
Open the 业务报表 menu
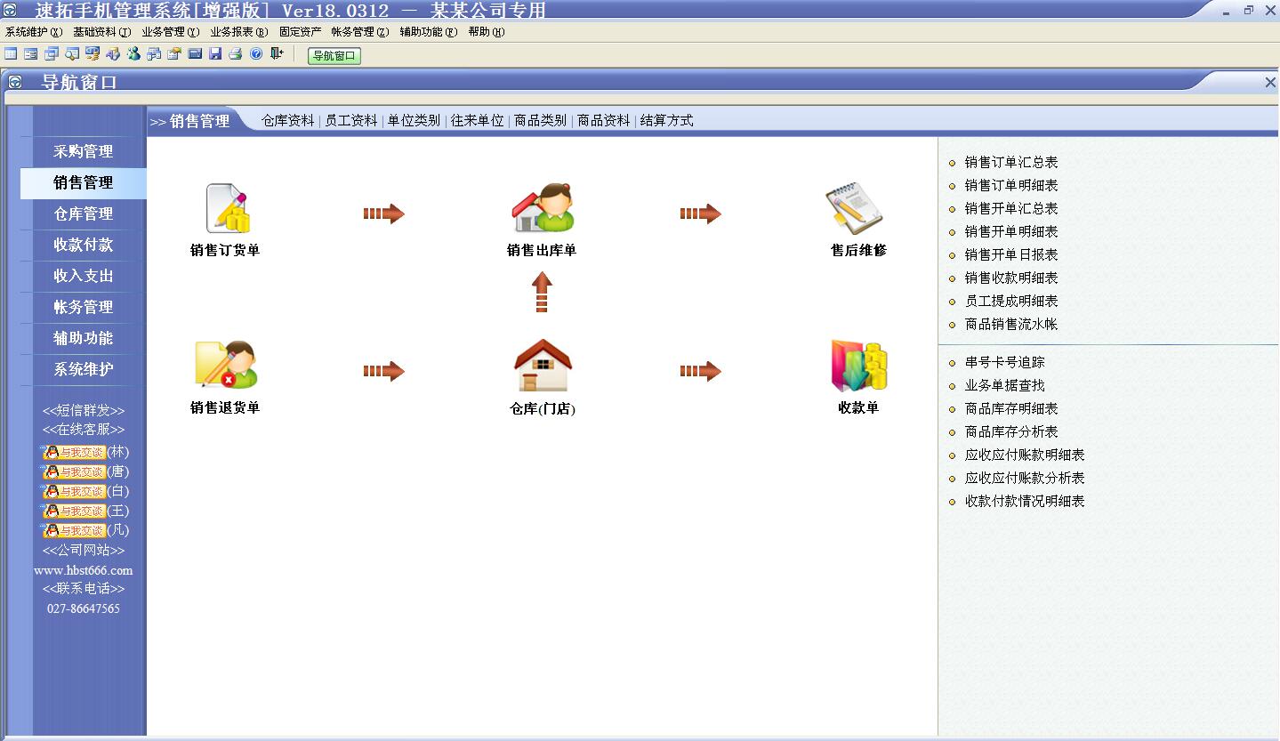coord(239,32)
